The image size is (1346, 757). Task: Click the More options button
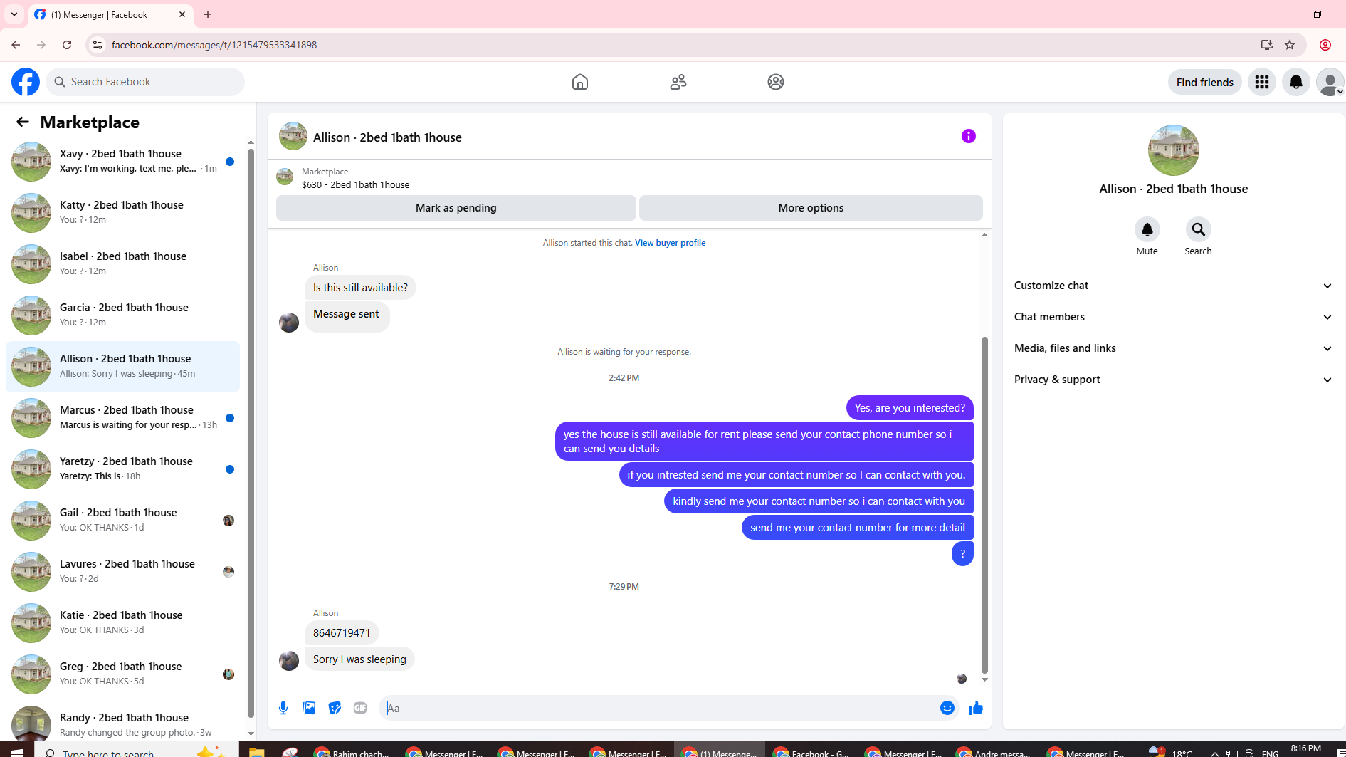coord(811,208)
